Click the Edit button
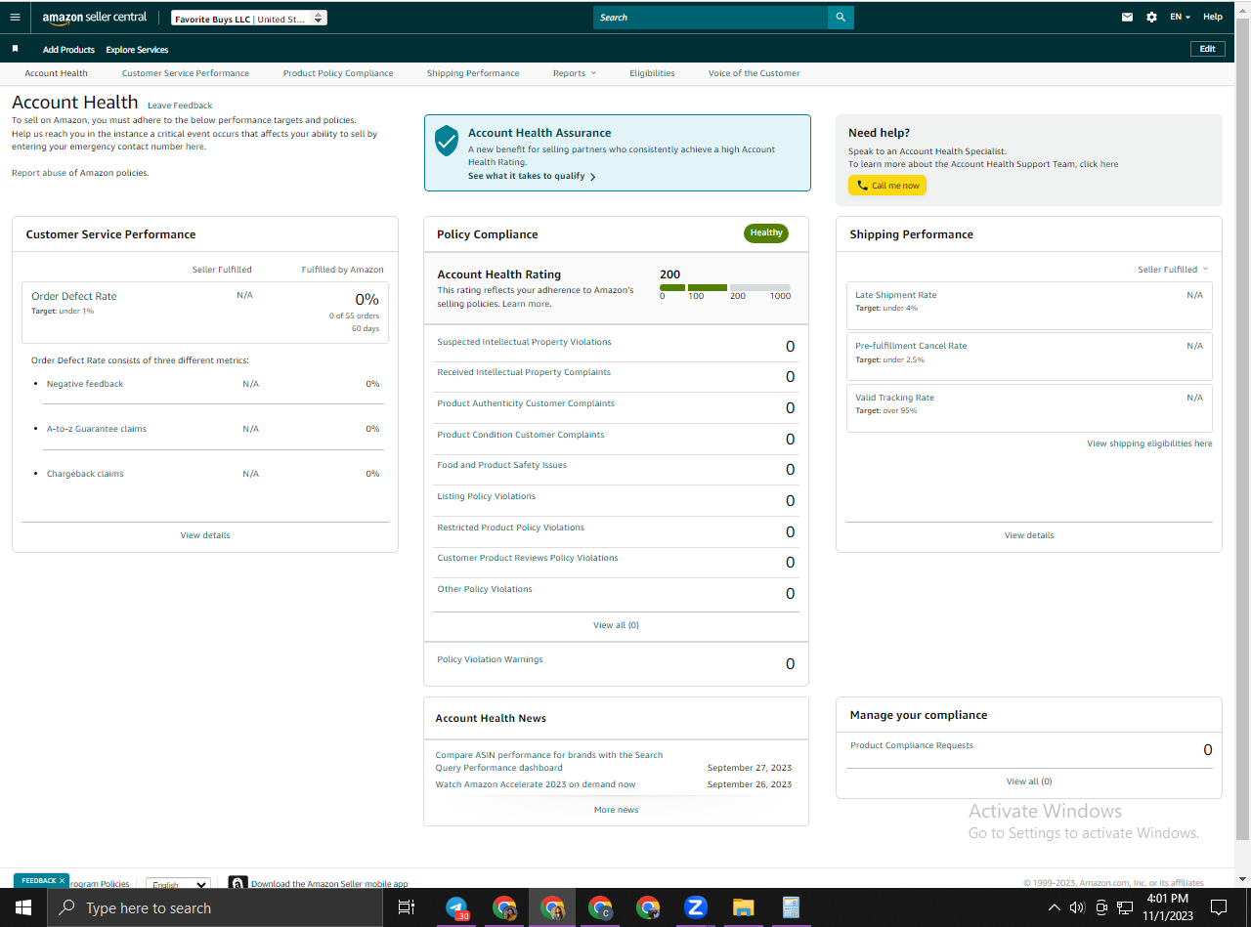 point(1208,49)
